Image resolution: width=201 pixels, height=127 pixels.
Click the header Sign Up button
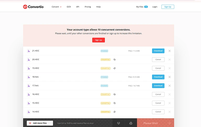coord(168,7)
